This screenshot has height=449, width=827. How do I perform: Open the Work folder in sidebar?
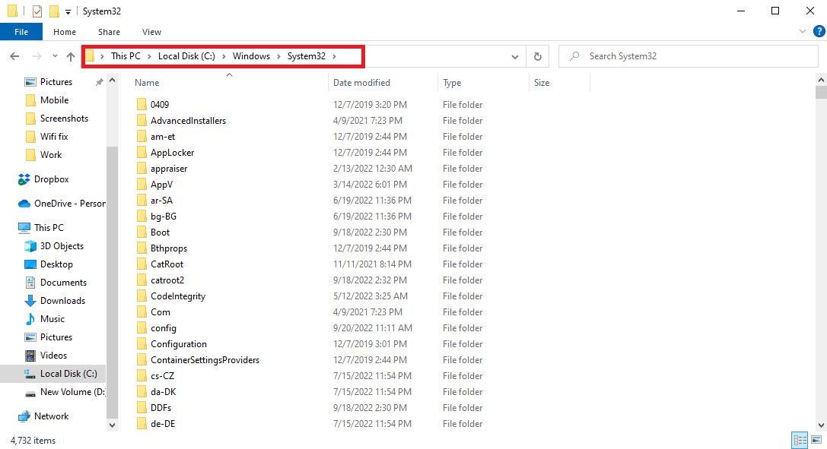tap(51, 155)
